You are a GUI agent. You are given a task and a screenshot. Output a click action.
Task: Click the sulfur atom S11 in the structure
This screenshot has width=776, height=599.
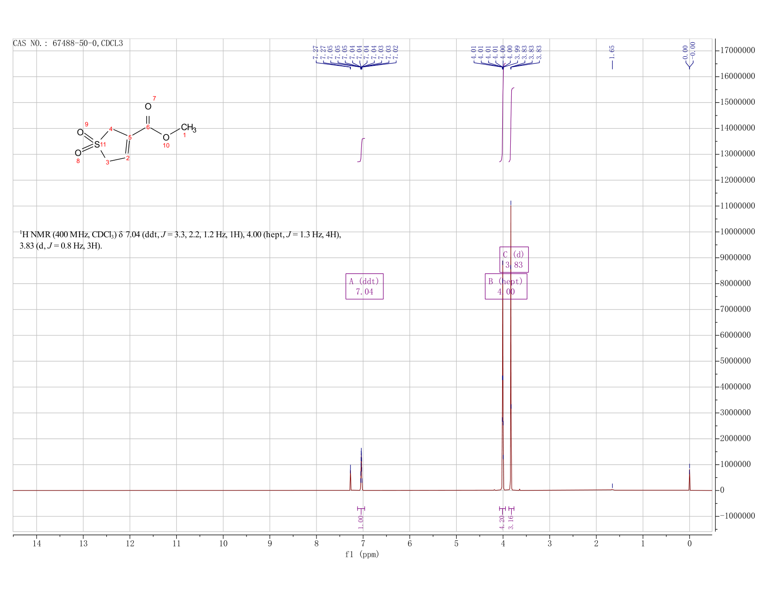pyautogui.click(x=97, y=145)
